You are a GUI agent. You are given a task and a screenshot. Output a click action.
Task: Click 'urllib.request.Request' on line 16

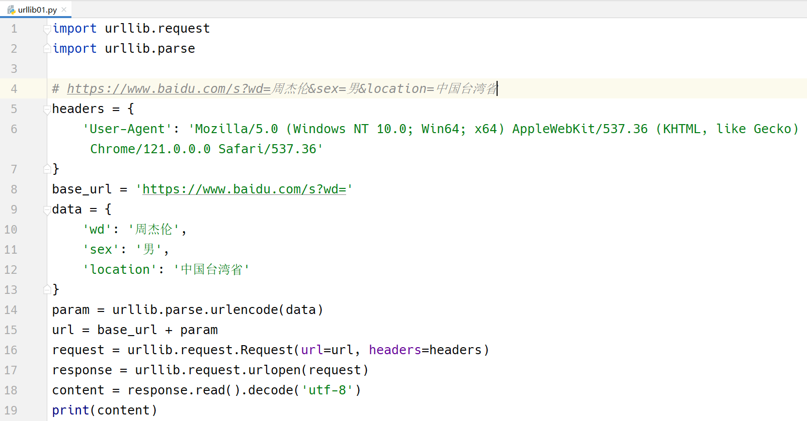pos(210,350)
